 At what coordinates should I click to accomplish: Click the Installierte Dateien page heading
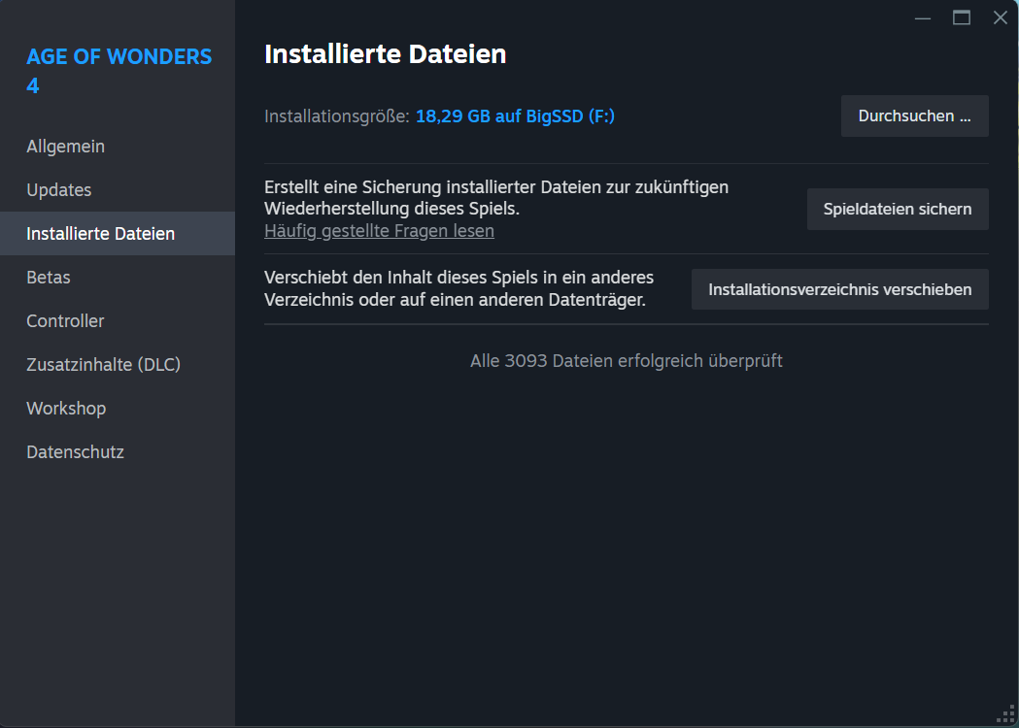[386, 54]
